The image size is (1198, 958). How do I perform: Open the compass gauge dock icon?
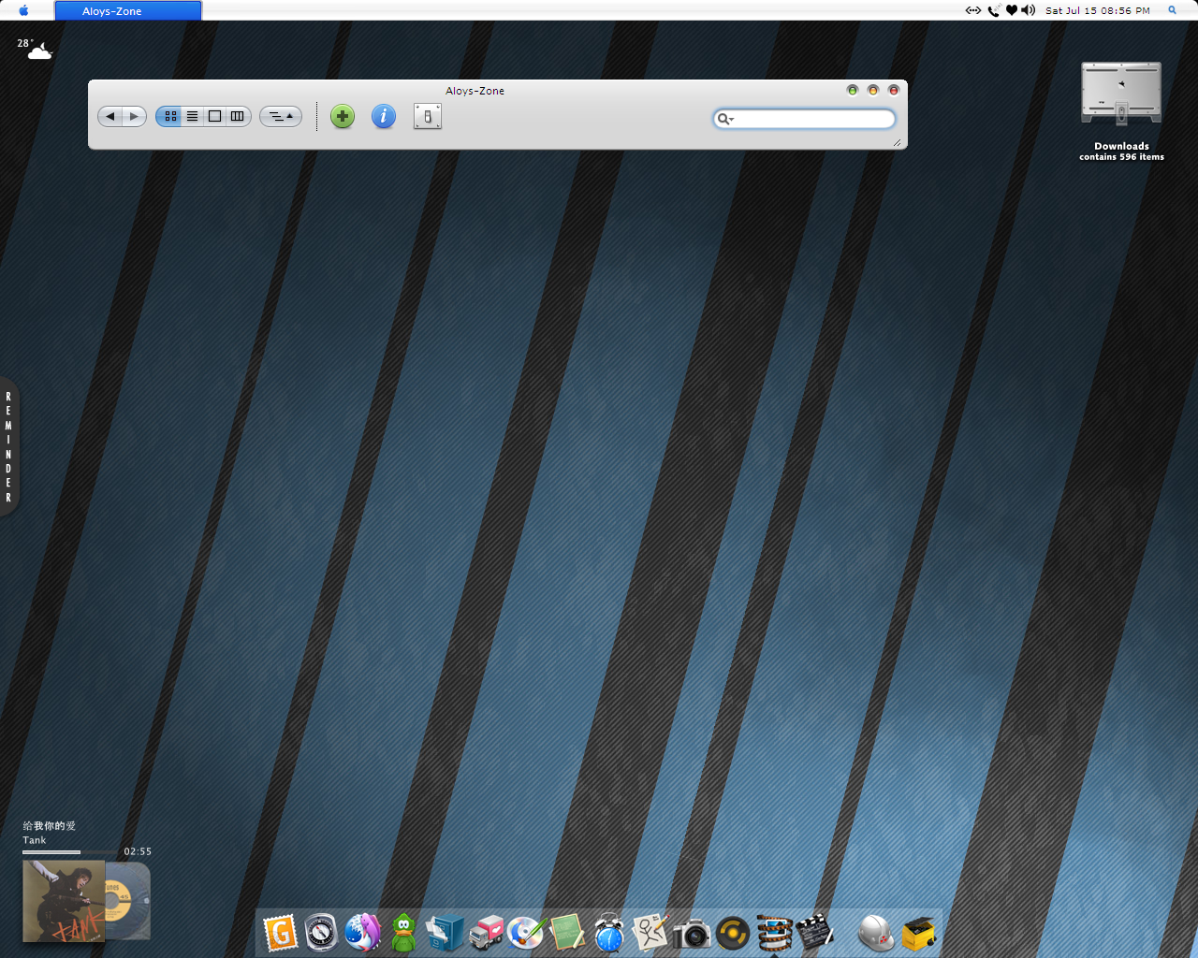click(321, 933)
